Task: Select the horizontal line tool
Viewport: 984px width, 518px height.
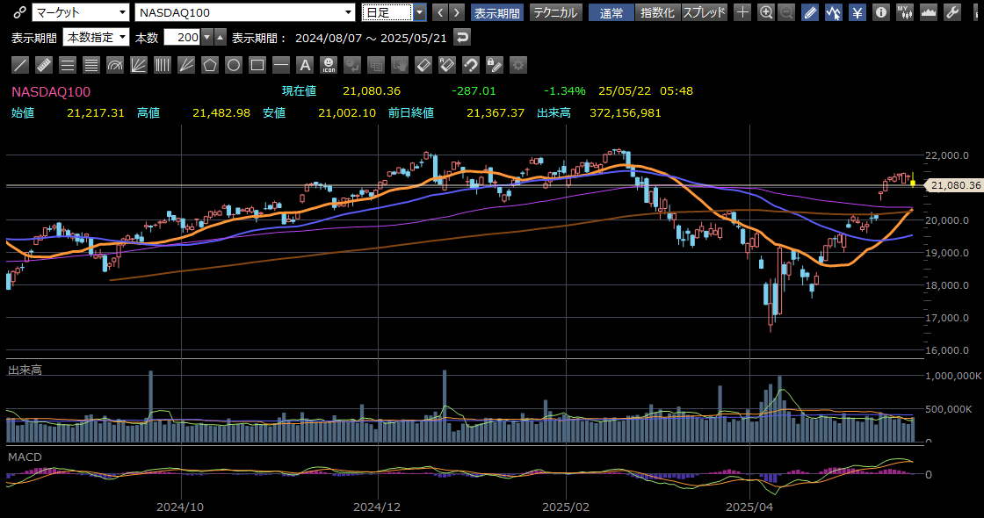Action: [281, 65]
